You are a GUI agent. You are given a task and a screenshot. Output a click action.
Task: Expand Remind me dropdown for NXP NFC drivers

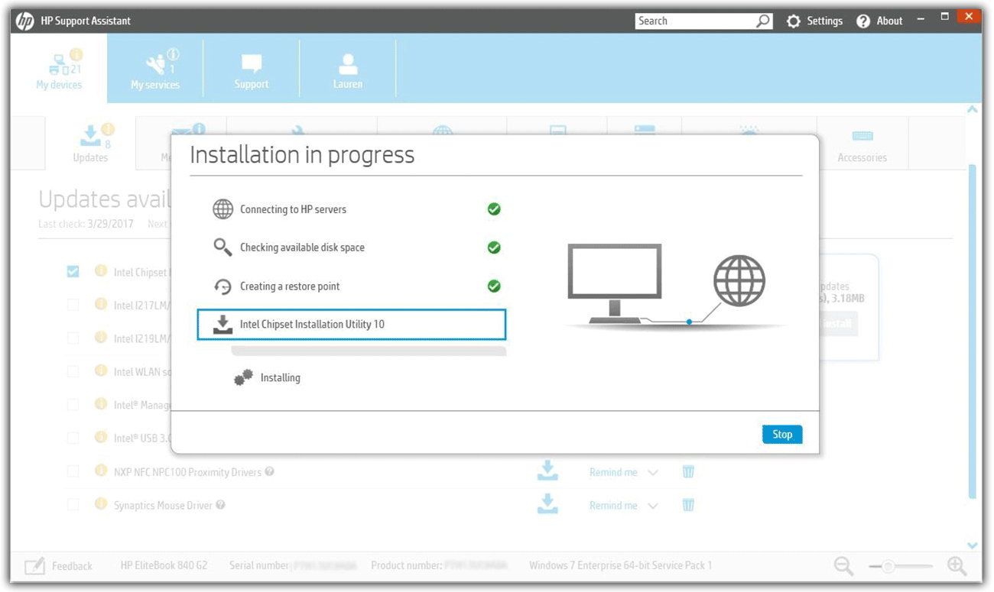click(x=652, y=473)
